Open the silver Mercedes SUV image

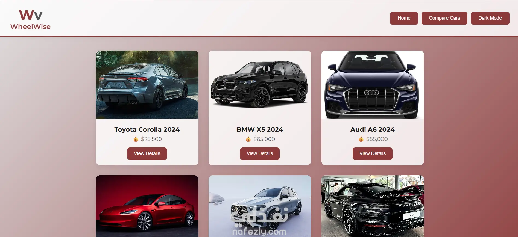pyautogui.click(x=260, y=206)
